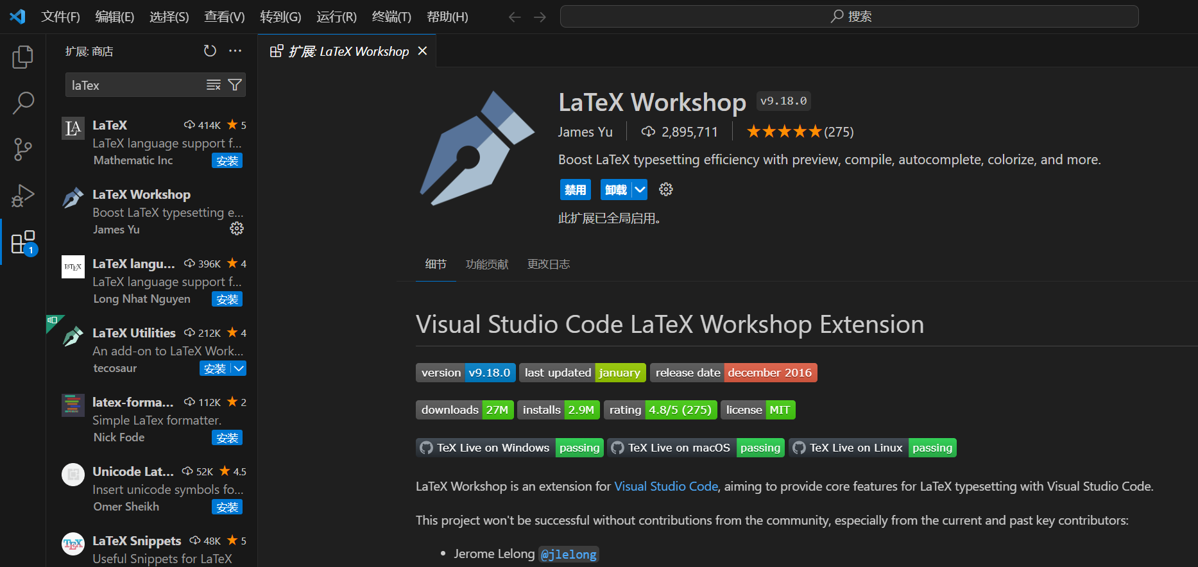Image resolution: width=1198 pixels, height=567 pixels.
Task: Open the Visual Studio Code link
Action: pos(666,486)
